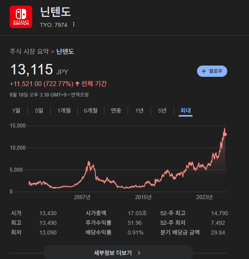Click the 최저 value 13,090
This screenshot has width=249, height=259.
tap(48, 232)
